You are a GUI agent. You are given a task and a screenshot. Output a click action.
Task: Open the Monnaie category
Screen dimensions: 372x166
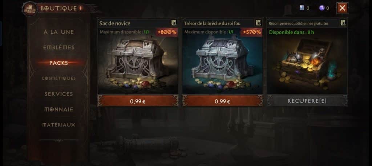58,109
